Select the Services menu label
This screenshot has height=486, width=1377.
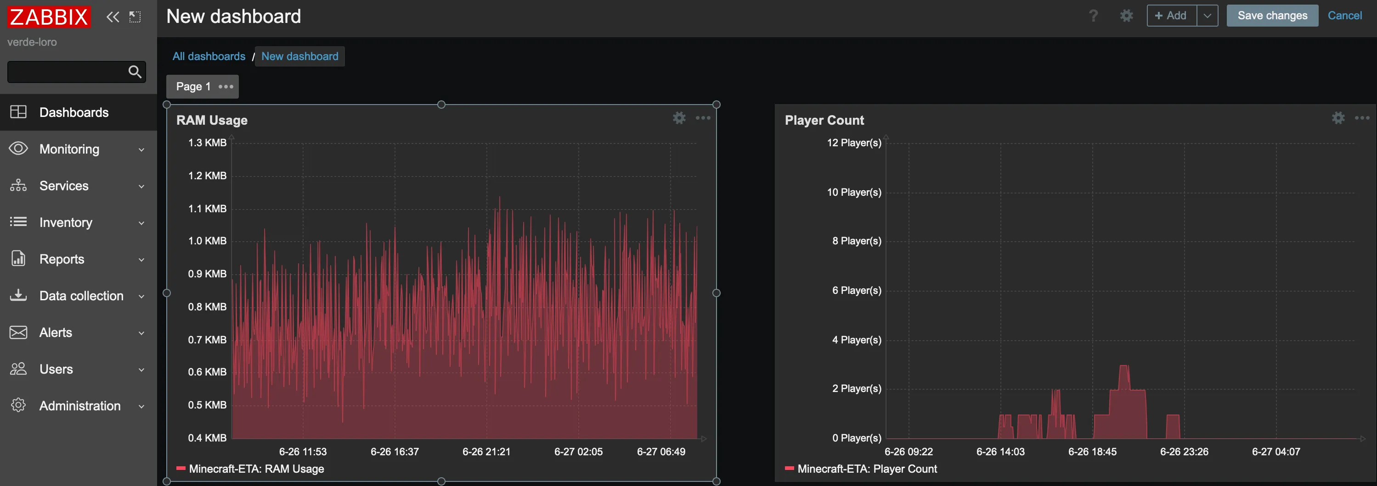click(x=64, y=186)
